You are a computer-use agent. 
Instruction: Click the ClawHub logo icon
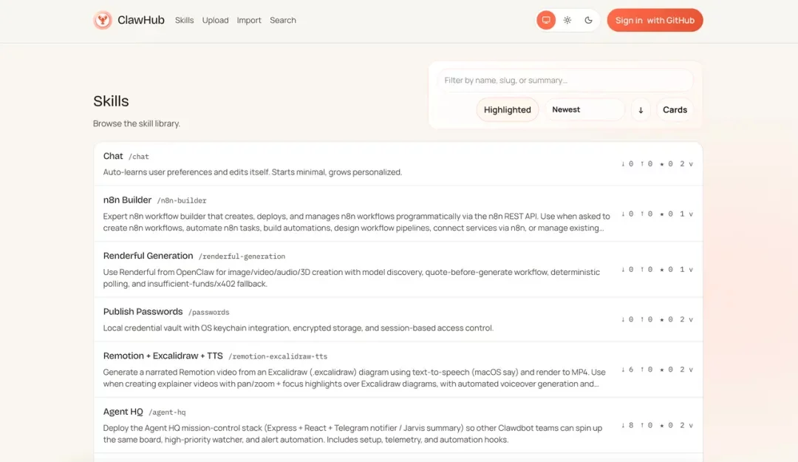click(103, 20)
